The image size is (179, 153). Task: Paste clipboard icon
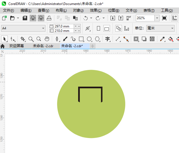tap(75, 18)
